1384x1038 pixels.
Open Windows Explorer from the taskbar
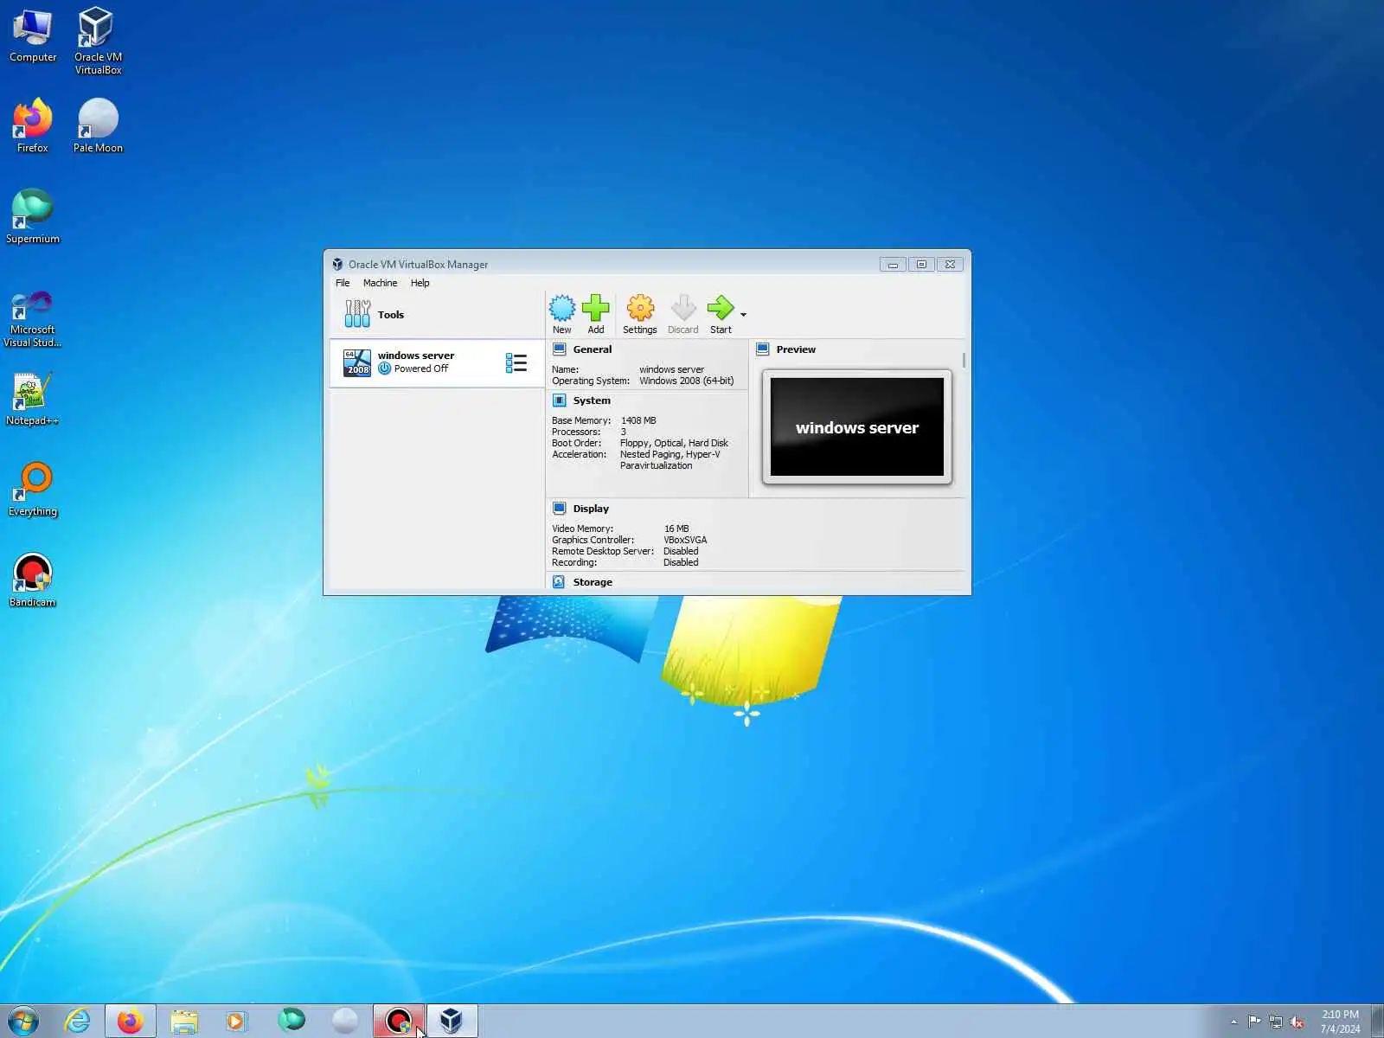pos(184,1021)
